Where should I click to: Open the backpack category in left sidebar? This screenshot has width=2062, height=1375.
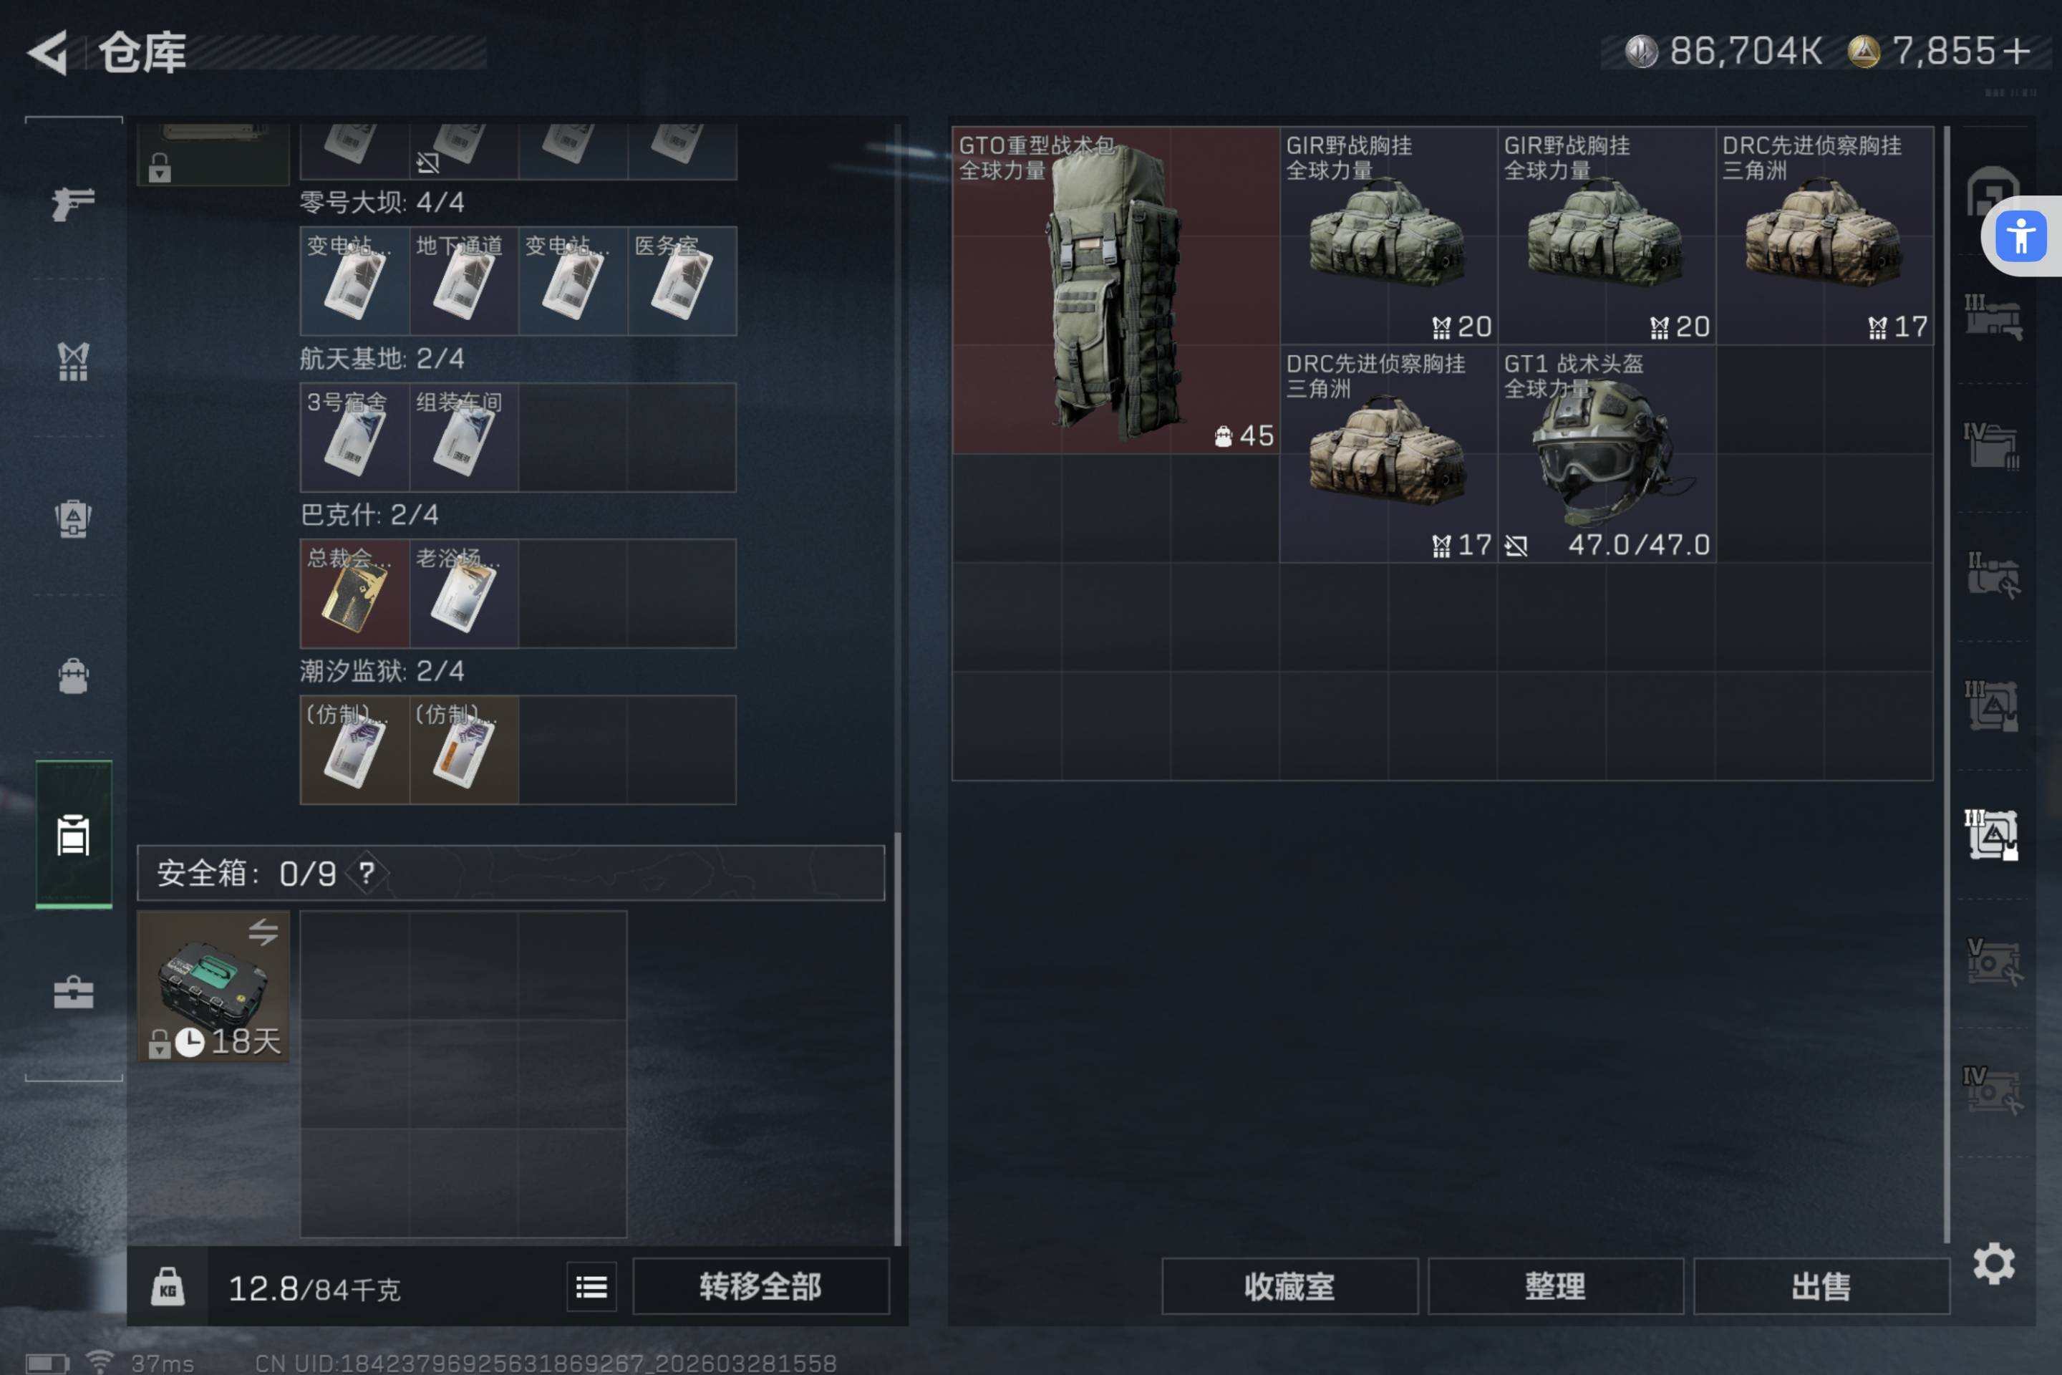click(x=73, y=676)
